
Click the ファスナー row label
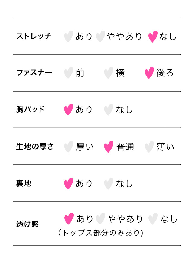(x=34, y=73)
